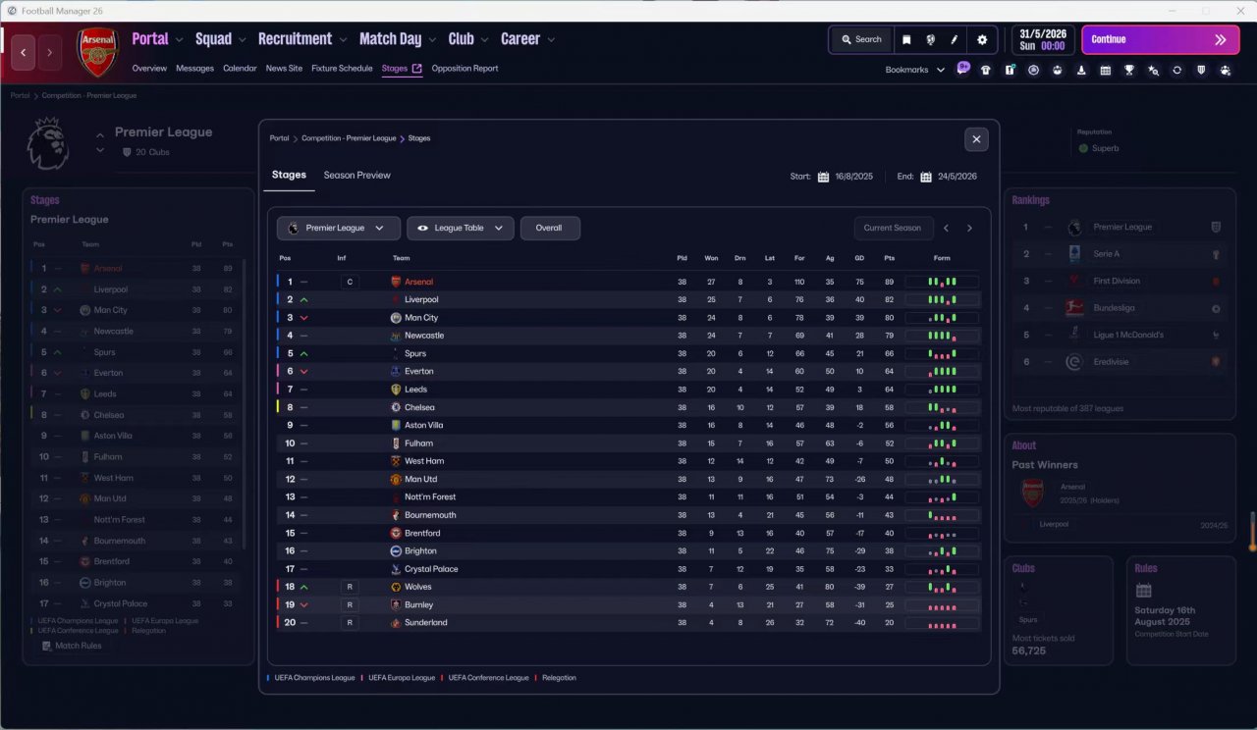Expand the Career menu dropdown
The height and width of the screenshot is (730, 1257).
[x=551, y=40]
